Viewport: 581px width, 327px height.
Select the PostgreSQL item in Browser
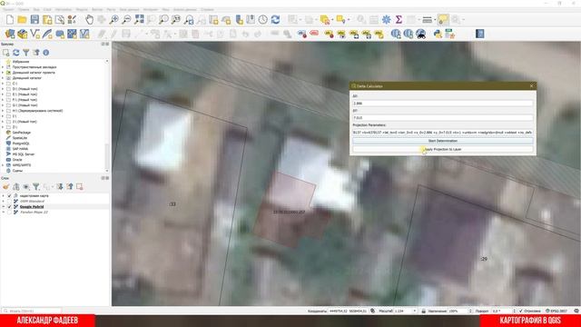click(x=21, y=144)
